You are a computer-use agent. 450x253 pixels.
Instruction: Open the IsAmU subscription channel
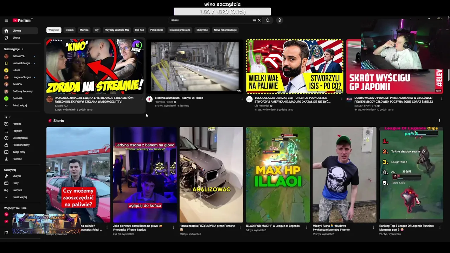20,70
